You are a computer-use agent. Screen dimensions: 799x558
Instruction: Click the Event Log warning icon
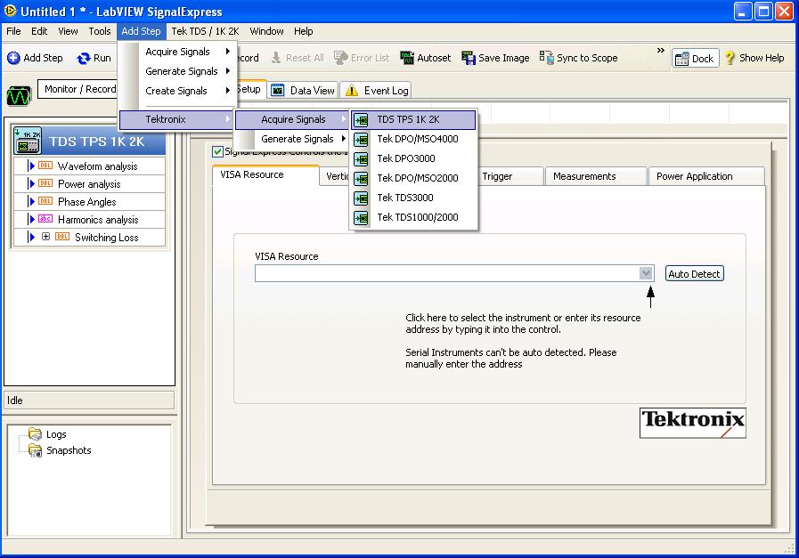352,91
